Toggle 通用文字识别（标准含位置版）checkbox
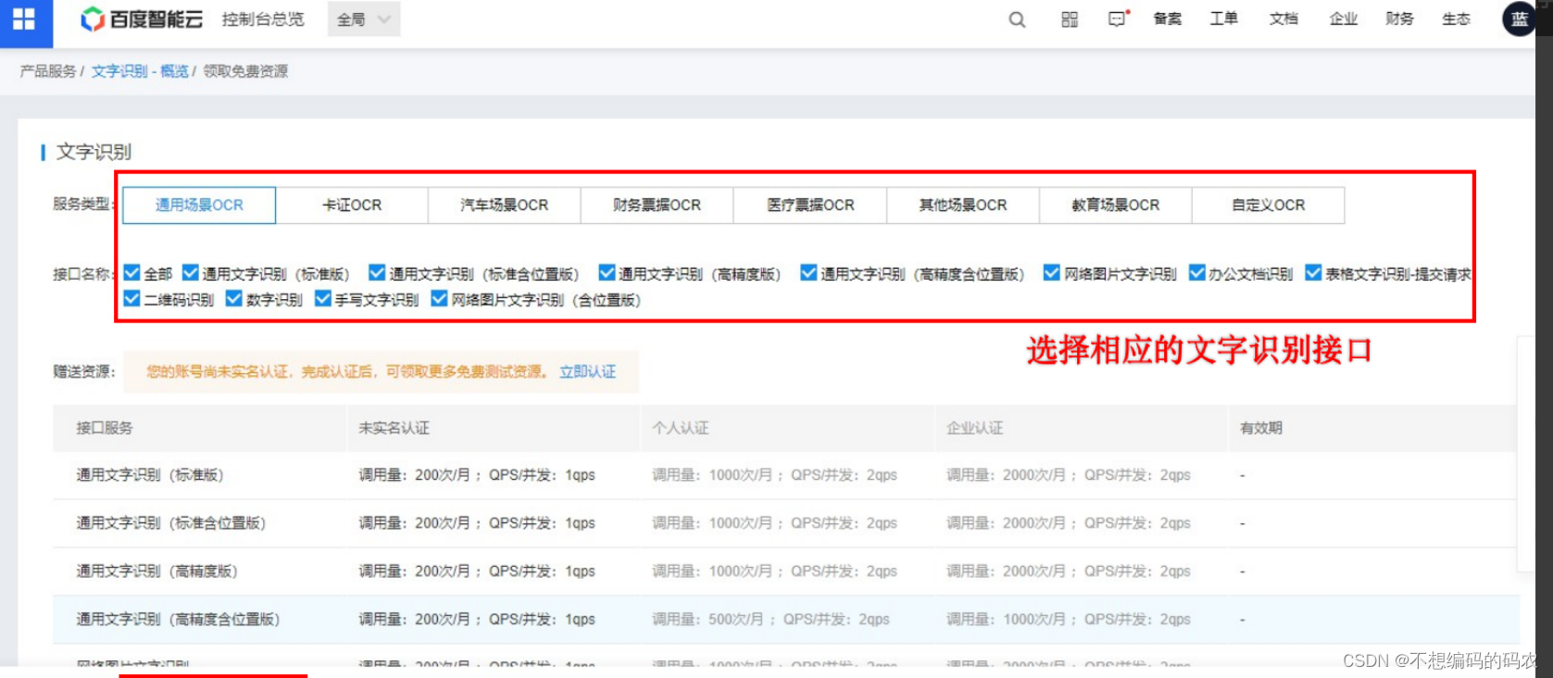 pyautogui.click(x=377, y=273)
